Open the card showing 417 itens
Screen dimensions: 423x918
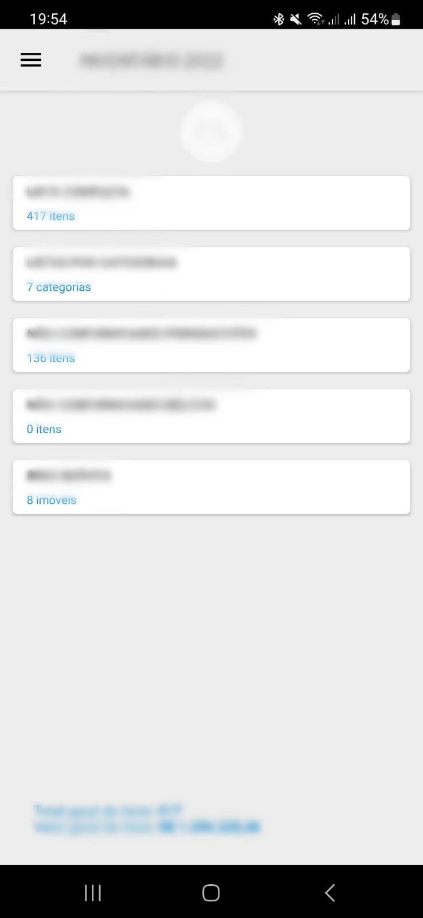211,203
